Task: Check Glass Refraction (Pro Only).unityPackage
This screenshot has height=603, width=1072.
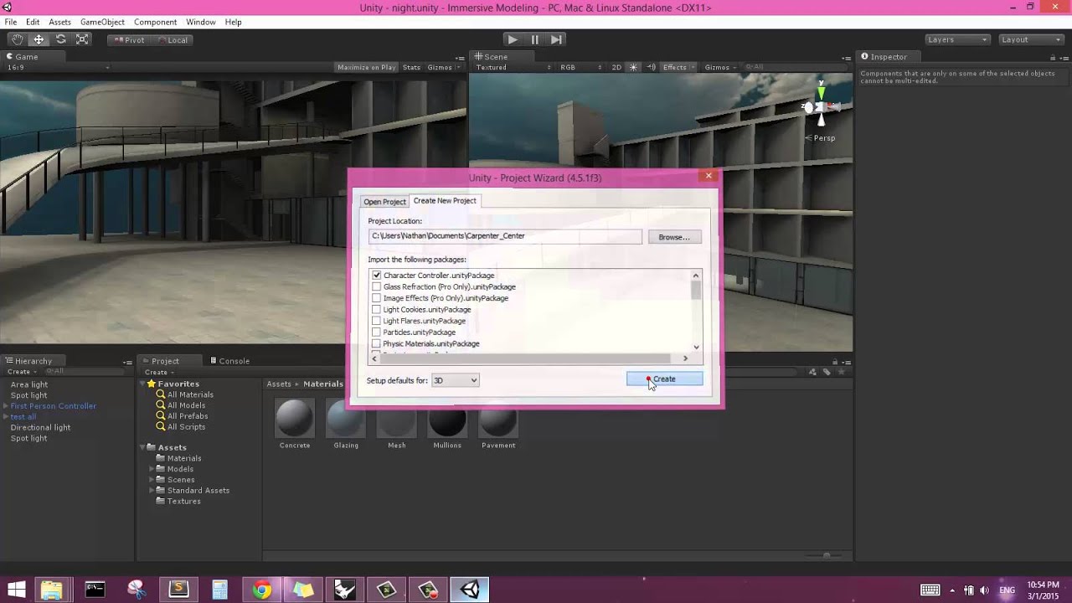Action: (376, 286)
